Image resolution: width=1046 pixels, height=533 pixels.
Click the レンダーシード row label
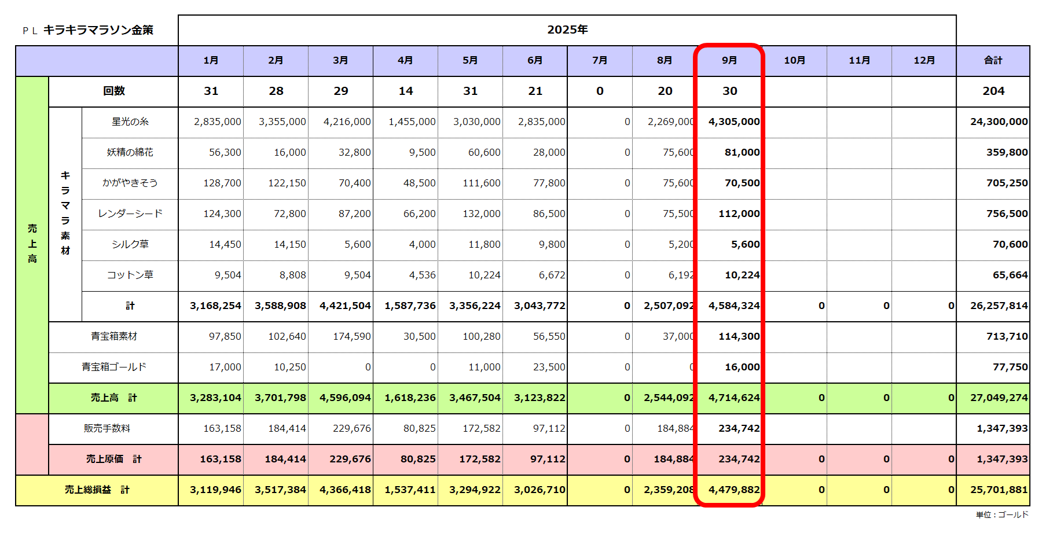(x=130, y=214)
